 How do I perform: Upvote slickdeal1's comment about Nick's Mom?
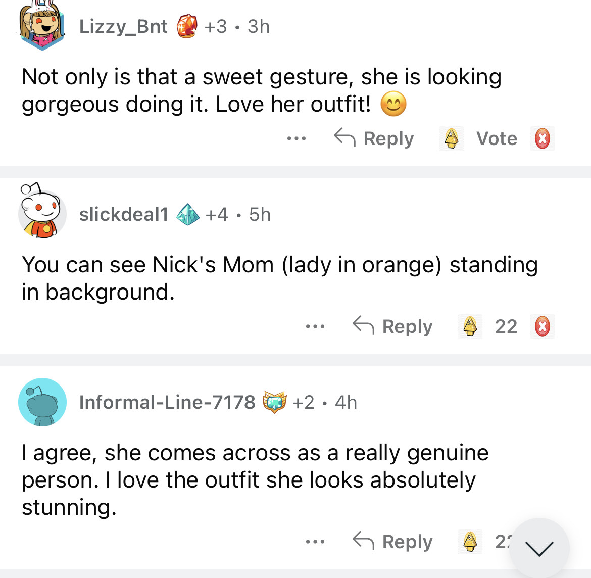(470, 326)
